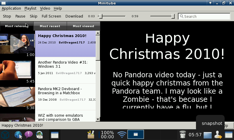Click the title bar up-arrow button

tap(210, 3)
